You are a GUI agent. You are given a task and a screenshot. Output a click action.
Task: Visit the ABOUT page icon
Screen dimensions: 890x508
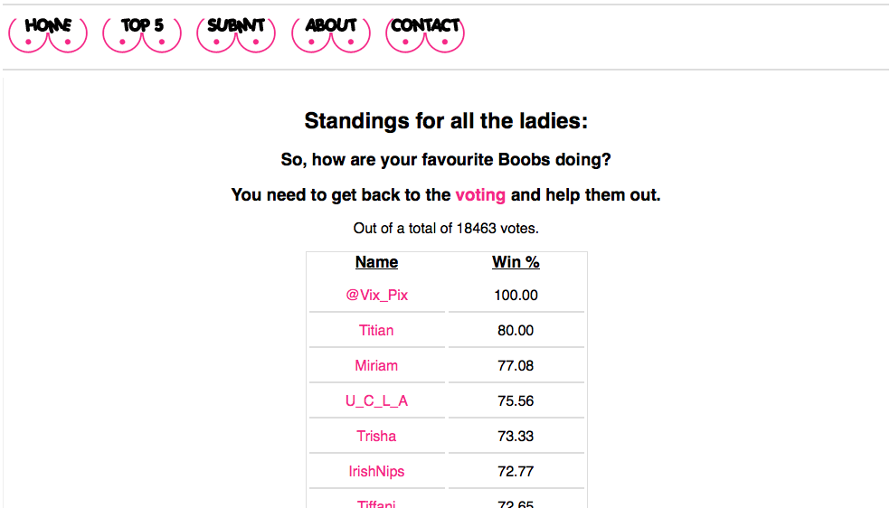coord(331,34)
